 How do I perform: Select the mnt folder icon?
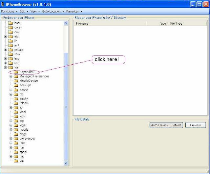pos(10,45)
